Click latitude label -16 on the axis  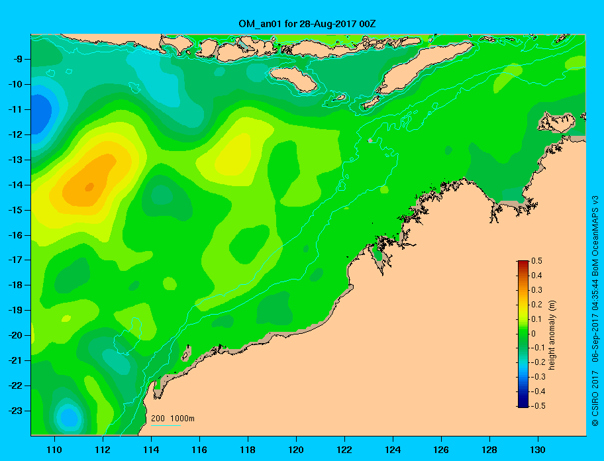(16, 235)
